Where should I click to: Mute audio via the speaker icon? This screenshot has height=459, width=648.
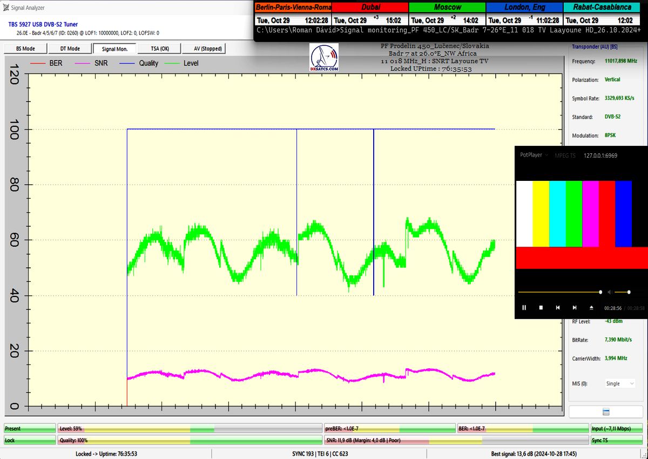tap(609, 292)
